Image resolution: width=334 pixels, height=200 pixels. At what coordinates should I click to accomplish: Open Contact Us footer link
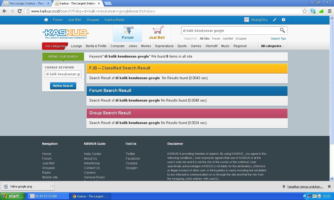[x=92, y=168]
